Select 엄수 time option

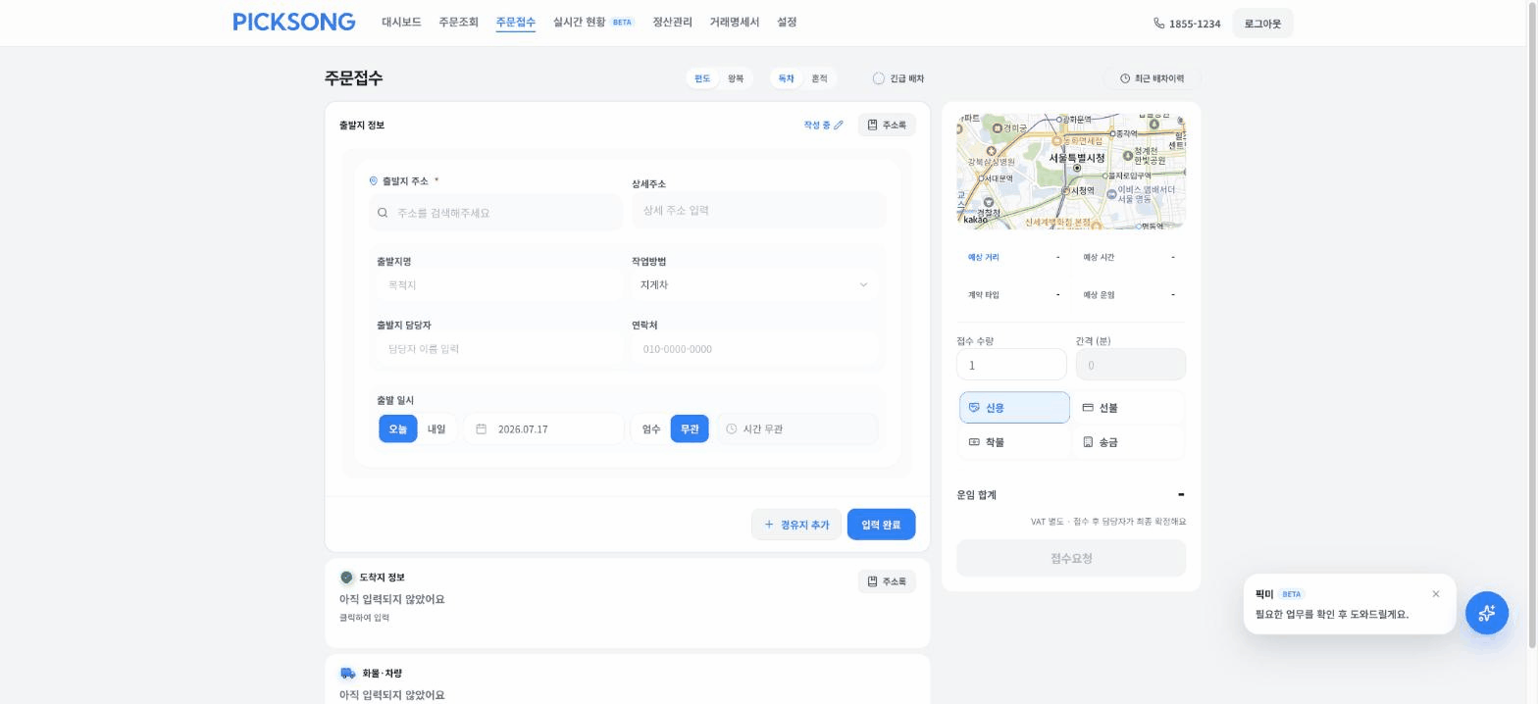(x=651, y=428)
